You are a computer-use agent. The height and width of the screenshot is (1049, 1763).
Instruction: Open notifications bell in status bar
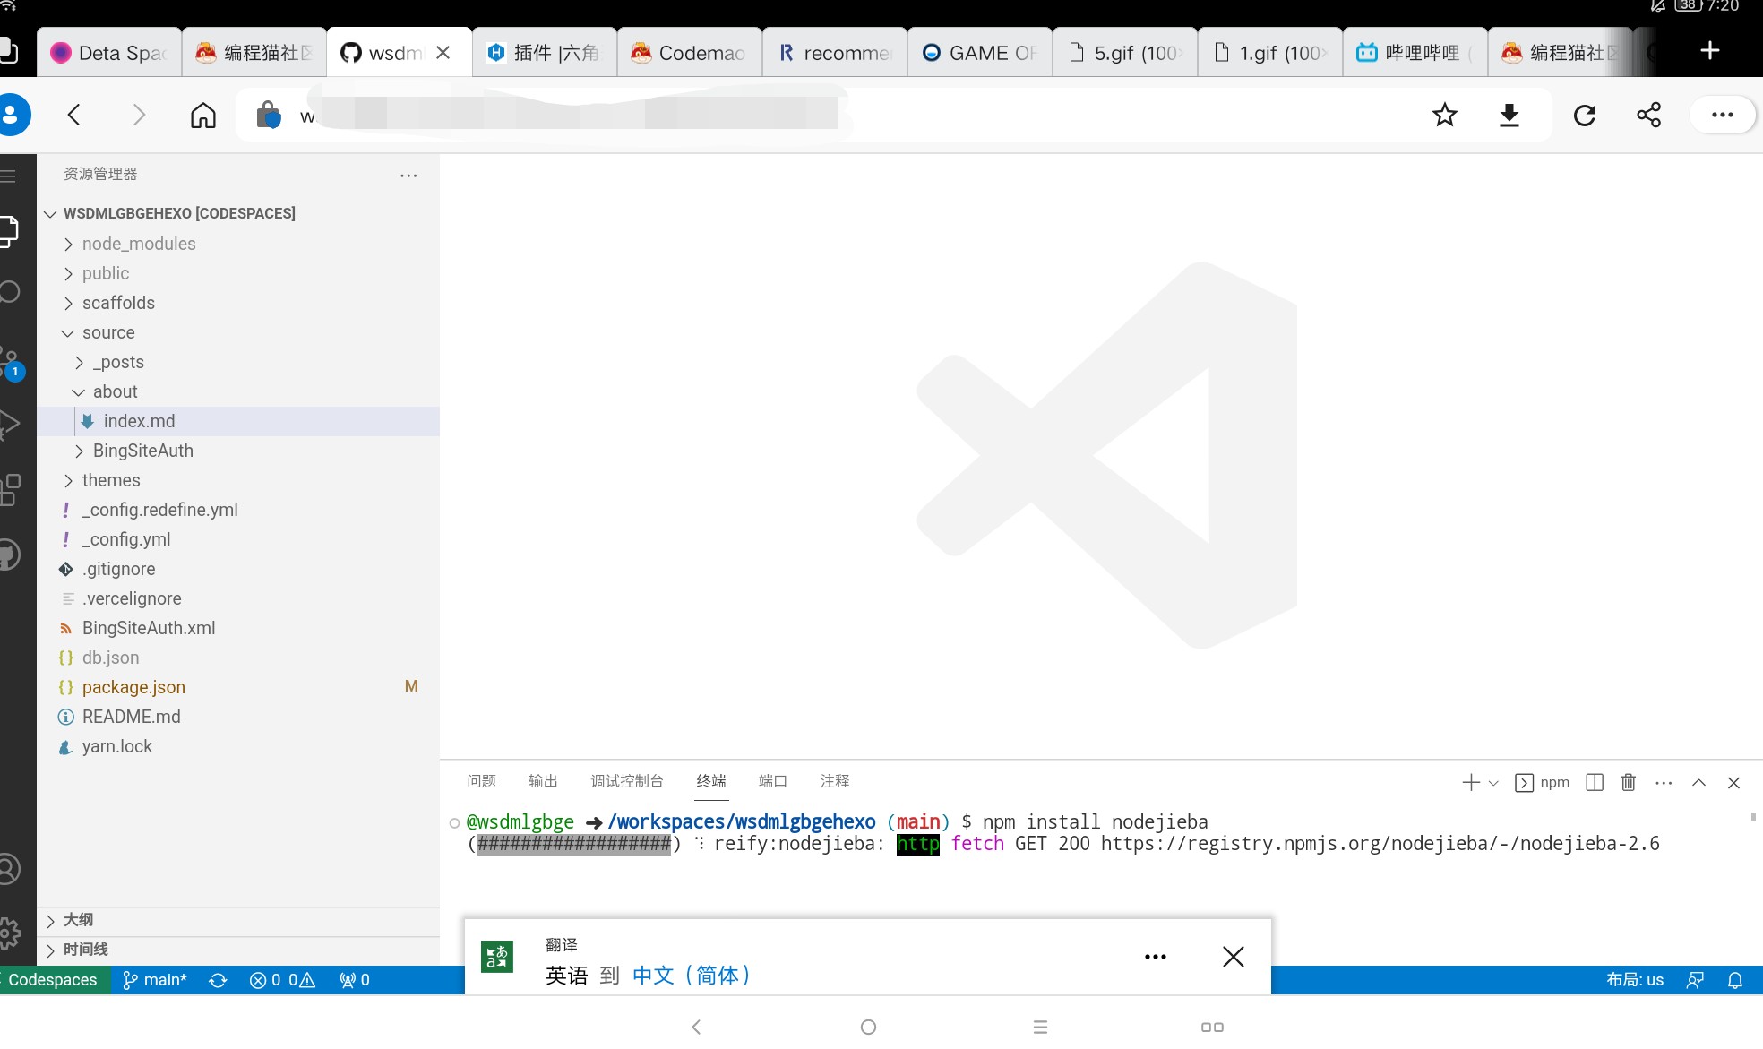click(x=1735, y=980)
